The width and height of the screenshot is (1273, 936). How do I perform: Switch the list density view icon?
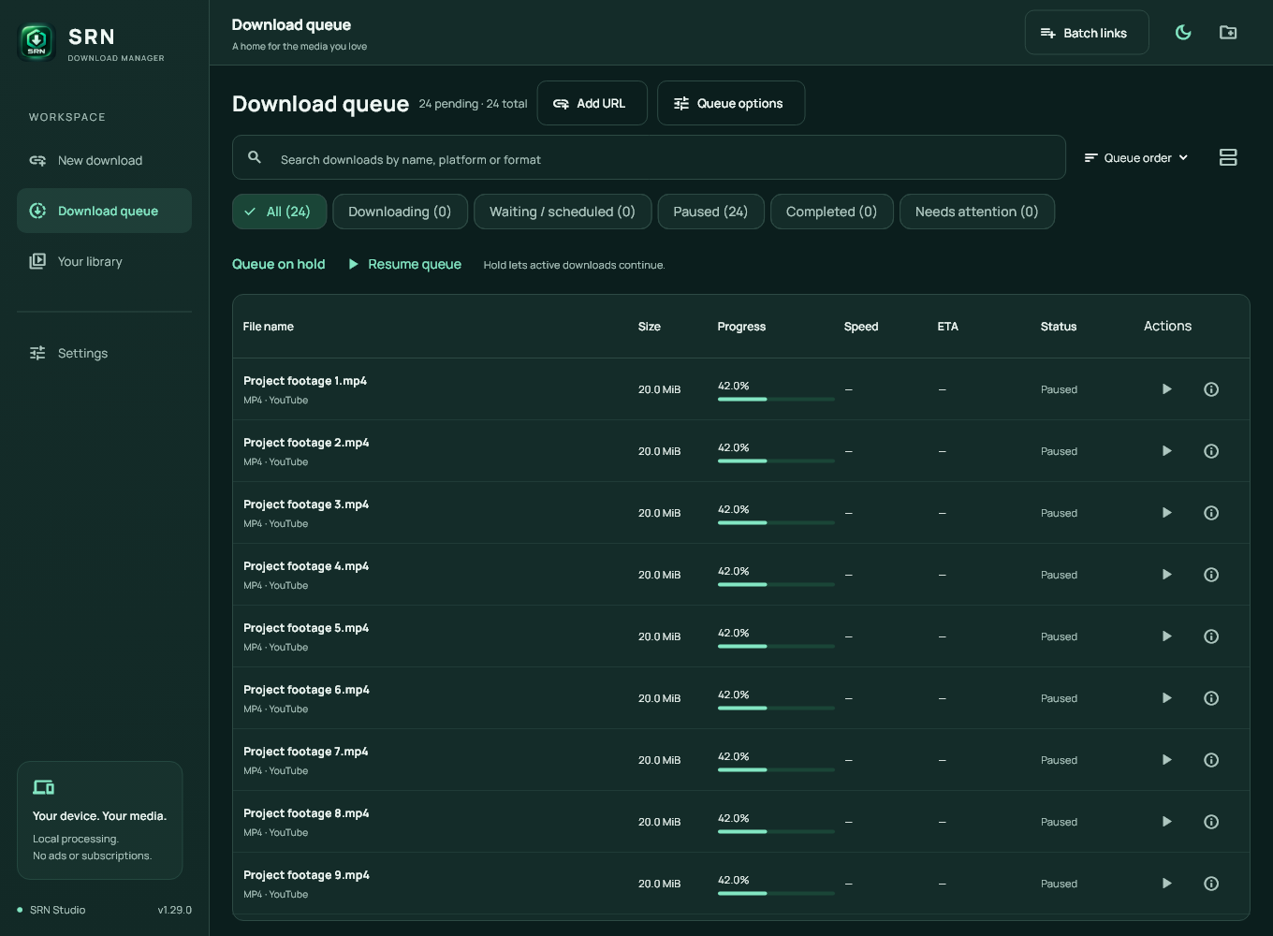click(1228, 157)
